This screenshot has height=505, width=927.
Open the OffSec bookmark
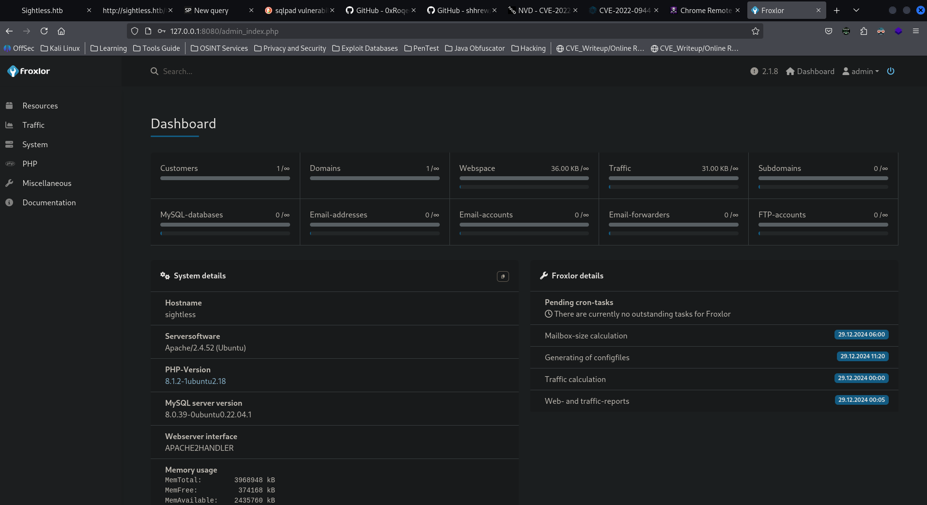click(x=19, y=48)
